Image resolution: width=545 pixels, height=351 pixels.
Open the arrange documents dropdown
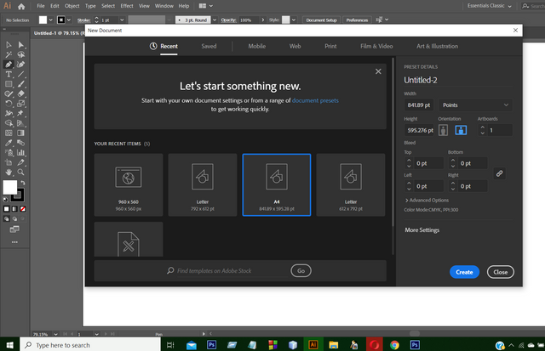pyautogui.click(x=206, y=6)
